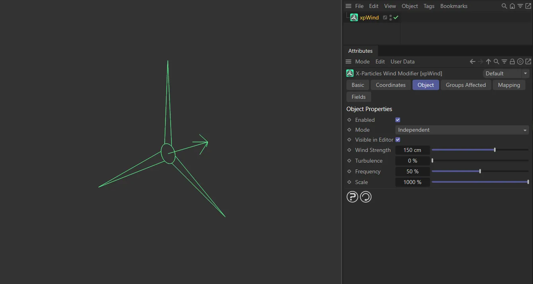Image resolution: width=533 pixels, height=284 pixels.
Task: Toggle the Visible in Editor checkbox
Action: (397, 140)
